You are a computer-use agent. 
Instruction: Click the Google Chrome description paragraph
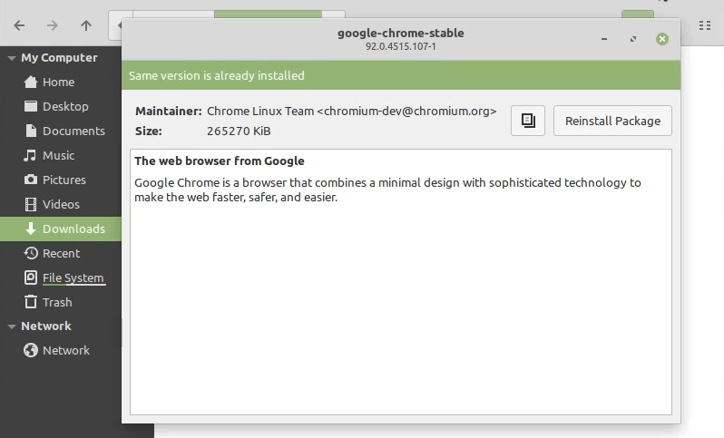[x=387, y=190]
